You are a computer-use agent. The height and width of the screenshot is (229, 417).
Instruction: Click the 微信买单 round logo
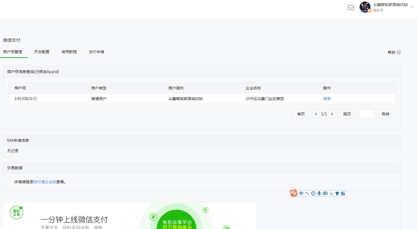coord(17,213)
